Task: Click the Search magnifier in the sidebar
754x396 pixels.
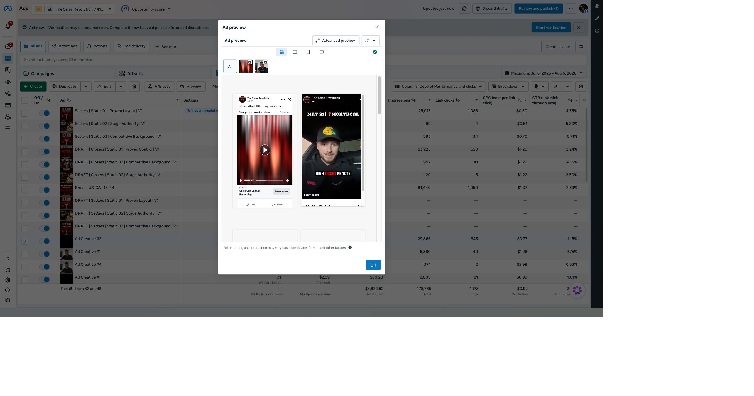Action: (x=8, y=290)
